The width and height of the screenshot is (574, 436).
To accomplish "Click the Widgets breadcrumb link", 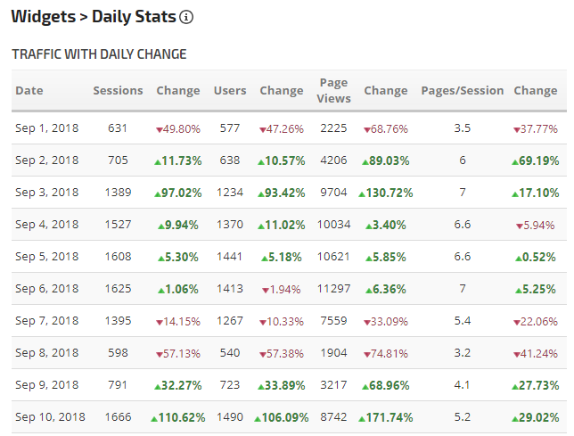I will pyautogui.click(x=42, y=17).
